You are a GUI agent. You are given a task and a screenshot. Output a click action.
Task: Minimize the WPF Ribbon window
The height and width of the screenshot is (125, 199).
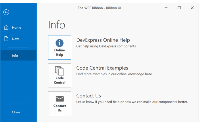[x=166, y=8]
